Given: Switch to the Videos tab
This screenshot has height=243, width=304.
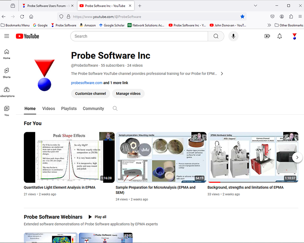Looking at the screenshot, I should pos(49,109).
